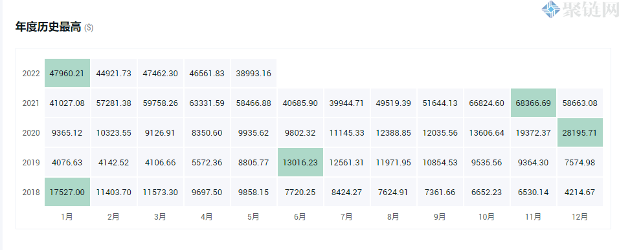Click the 5572.36 cell
Image resolution: width=619 pixels, height=250 pixels.
207,162
